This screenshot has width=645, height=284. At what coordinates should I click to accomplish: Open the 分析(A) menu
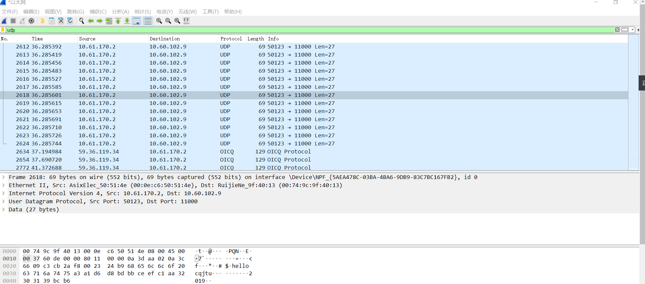click(120, 12)
